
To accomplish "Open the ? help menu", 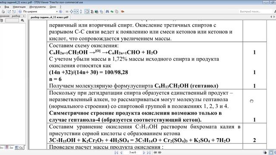I will [x=60, y=7].
